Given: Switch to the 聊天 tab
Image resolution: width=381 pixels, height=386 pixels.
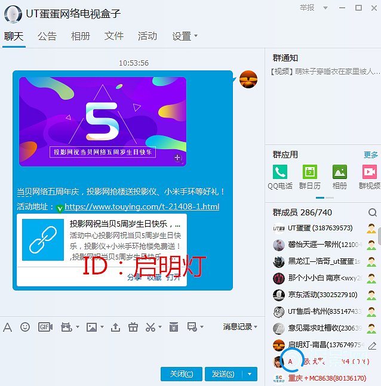Looking at the screenshot, I should click(x=14, y=36).
